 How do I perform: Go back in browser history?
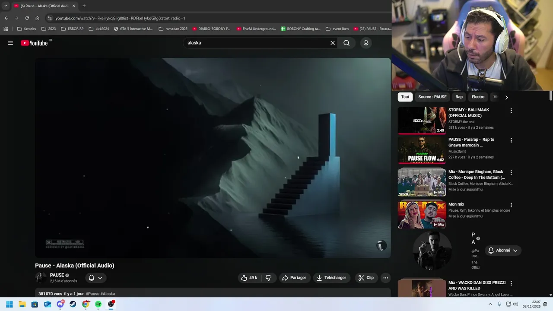pyautogui.click(x=6, y=18)
